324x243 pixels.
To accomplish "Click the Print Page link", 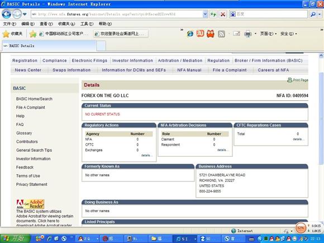I will pyautogui.click(x=298, y=80).
